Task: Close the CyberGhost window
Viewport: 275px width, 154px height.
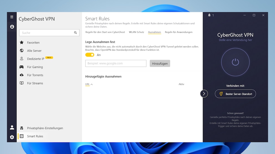Action: (263, 15)
